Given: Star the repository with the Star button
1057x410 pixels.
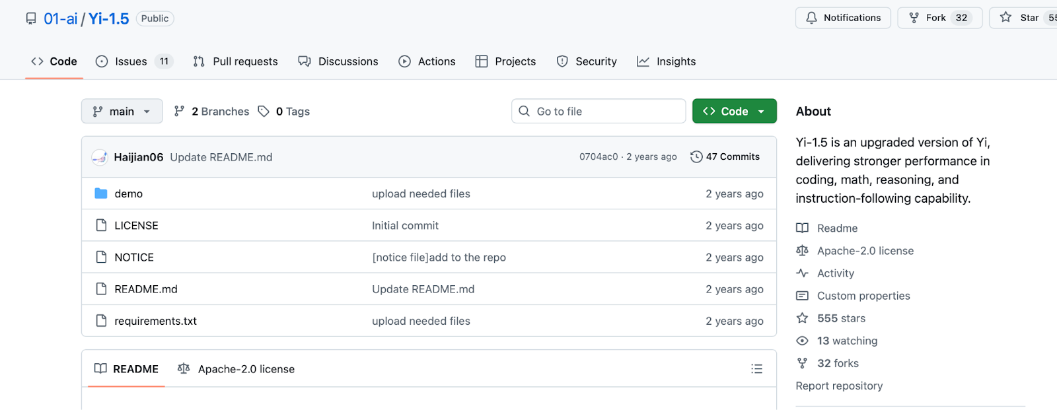Looking at the screenshot, I should [x=1023, y=18].
